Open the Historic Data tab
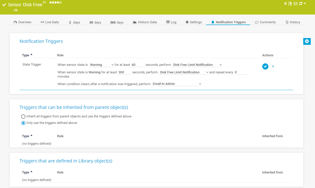 click(x=145, y=22)
